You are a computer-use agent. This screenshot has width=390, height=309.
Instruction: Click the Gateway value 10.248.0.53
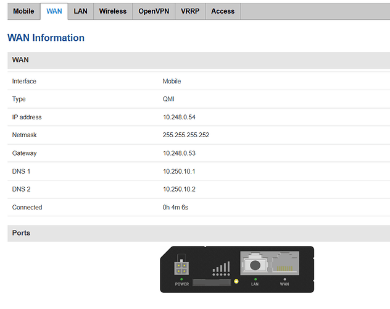click(179, 153)
